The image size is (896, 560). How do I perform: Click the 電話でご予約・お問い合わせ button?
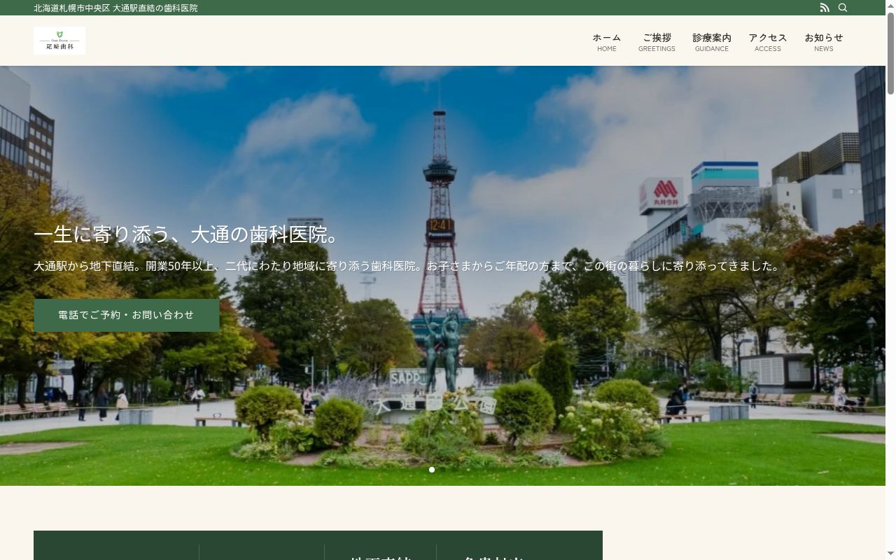pyautogui.click(x=127, y=315)
